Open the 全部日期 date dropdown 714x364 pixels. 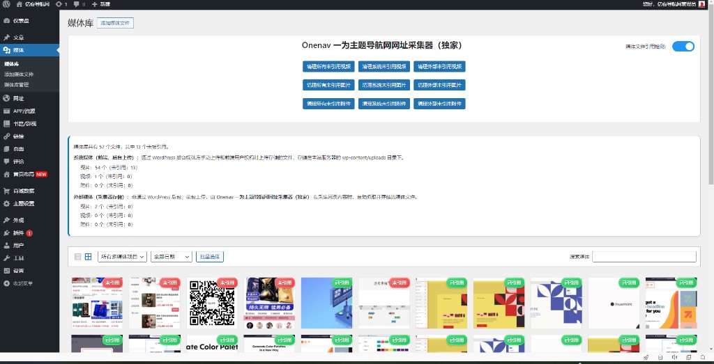pos(171,257)
